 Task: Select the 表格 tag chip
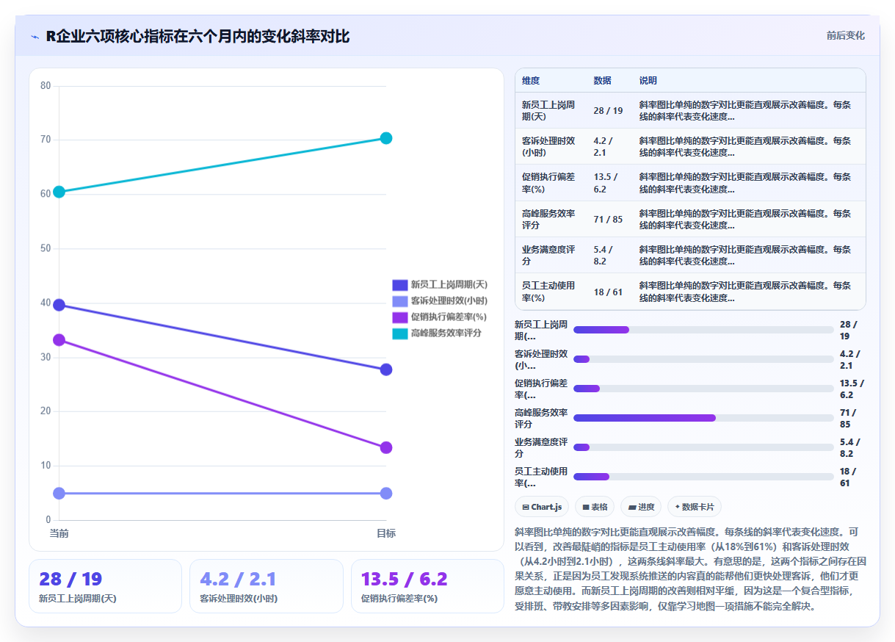[595, 507]
